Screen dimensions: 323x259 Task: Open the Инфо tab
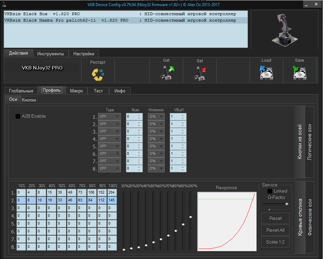pos(120,91)
